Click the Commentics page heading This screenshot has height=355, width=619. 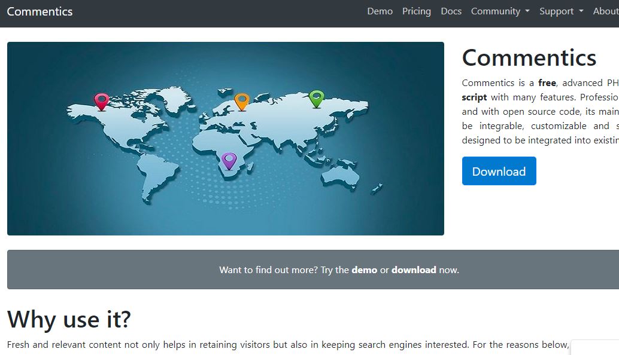point(529,58)
